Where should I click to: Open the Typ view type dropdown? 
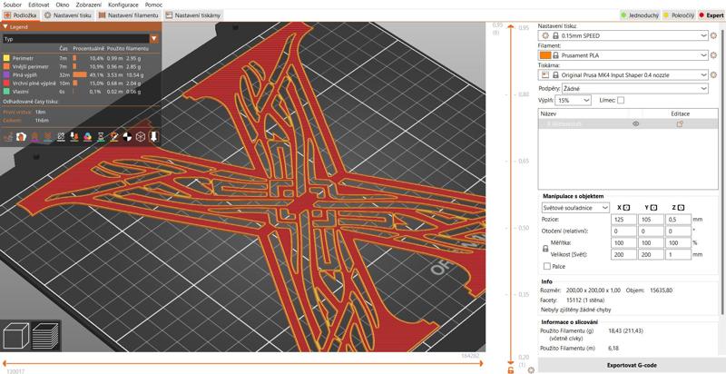[81, 39]
